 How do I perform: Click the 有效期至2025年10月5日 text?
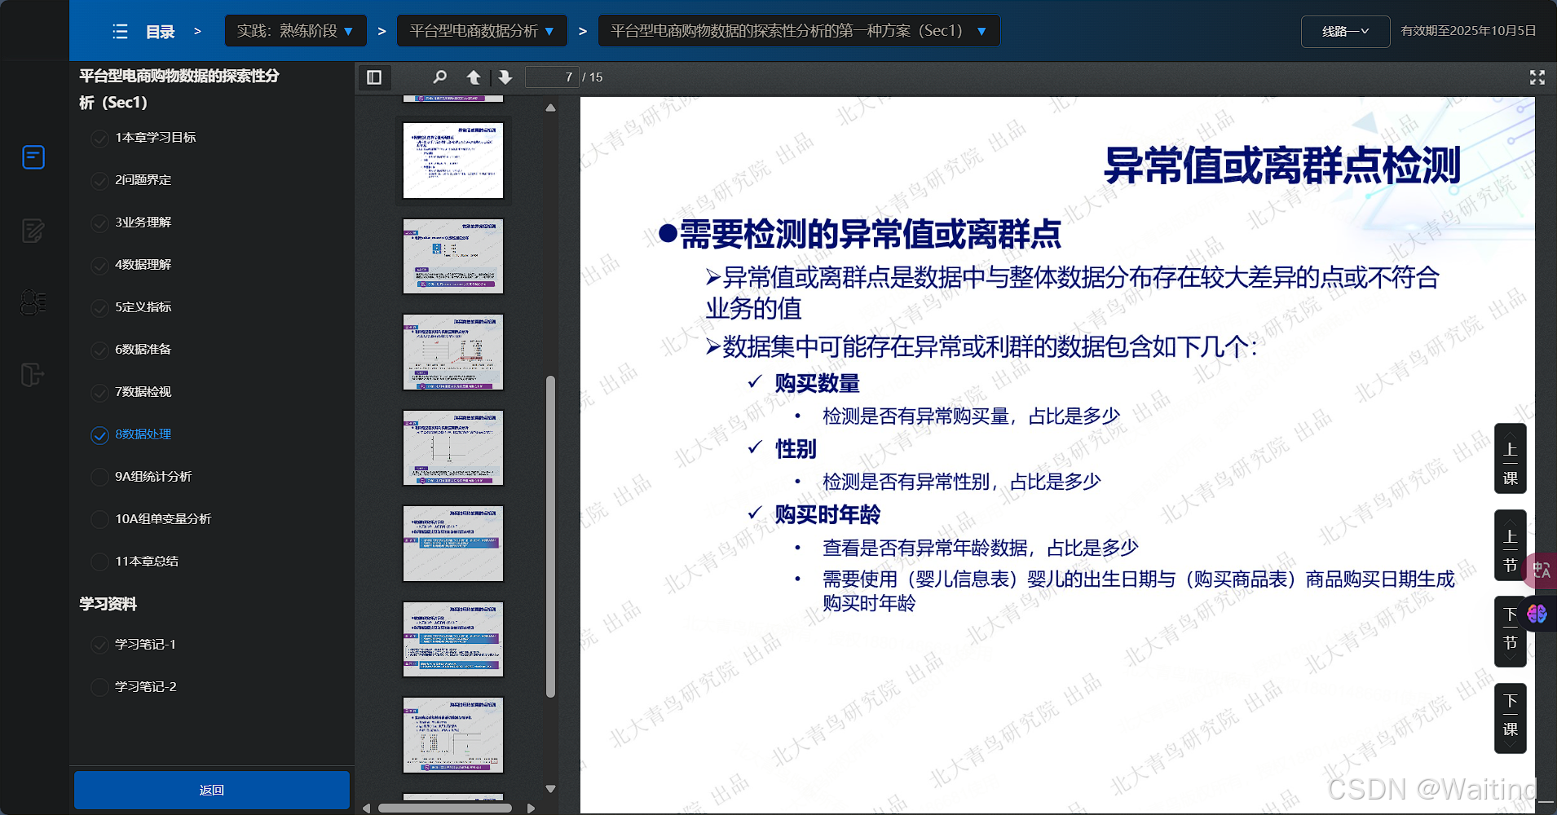tap(1468, 31)
